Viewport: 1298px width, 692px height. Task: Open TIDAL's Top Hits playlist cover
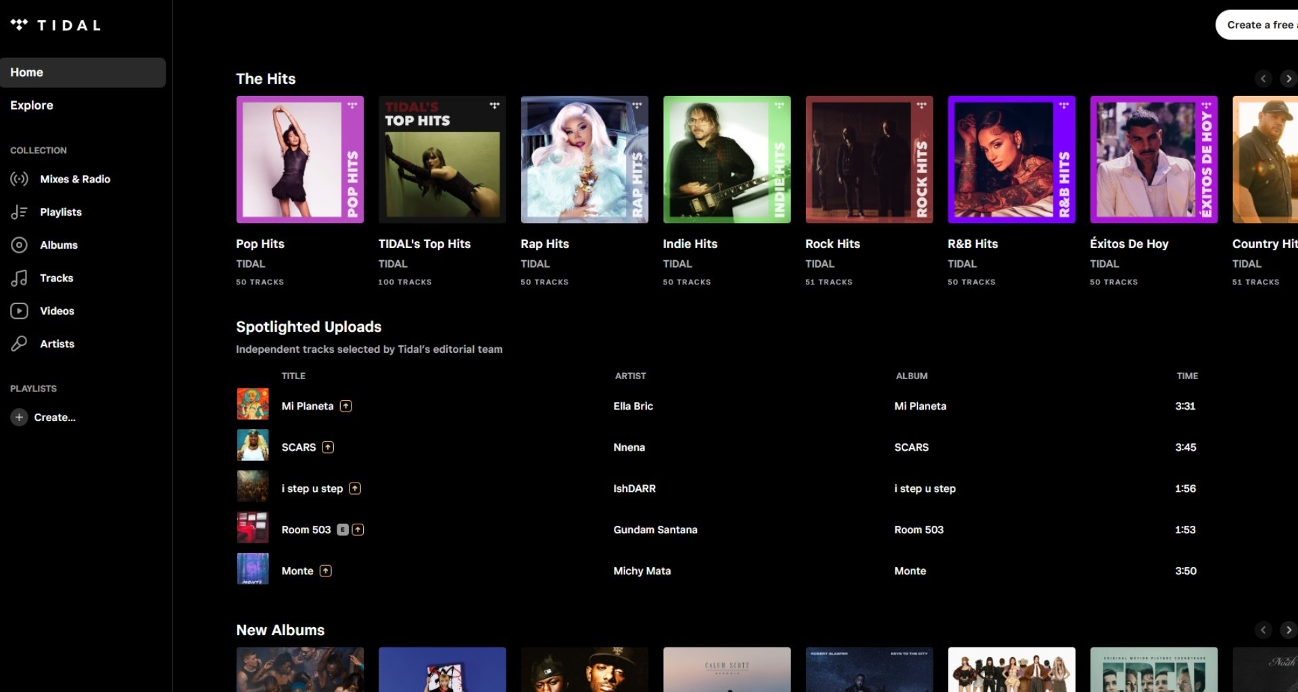tap(442, 159)
